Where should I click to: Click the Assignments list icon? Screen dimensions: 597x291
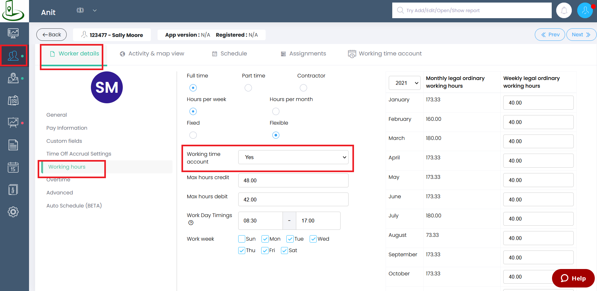click(x=283, y=54)
